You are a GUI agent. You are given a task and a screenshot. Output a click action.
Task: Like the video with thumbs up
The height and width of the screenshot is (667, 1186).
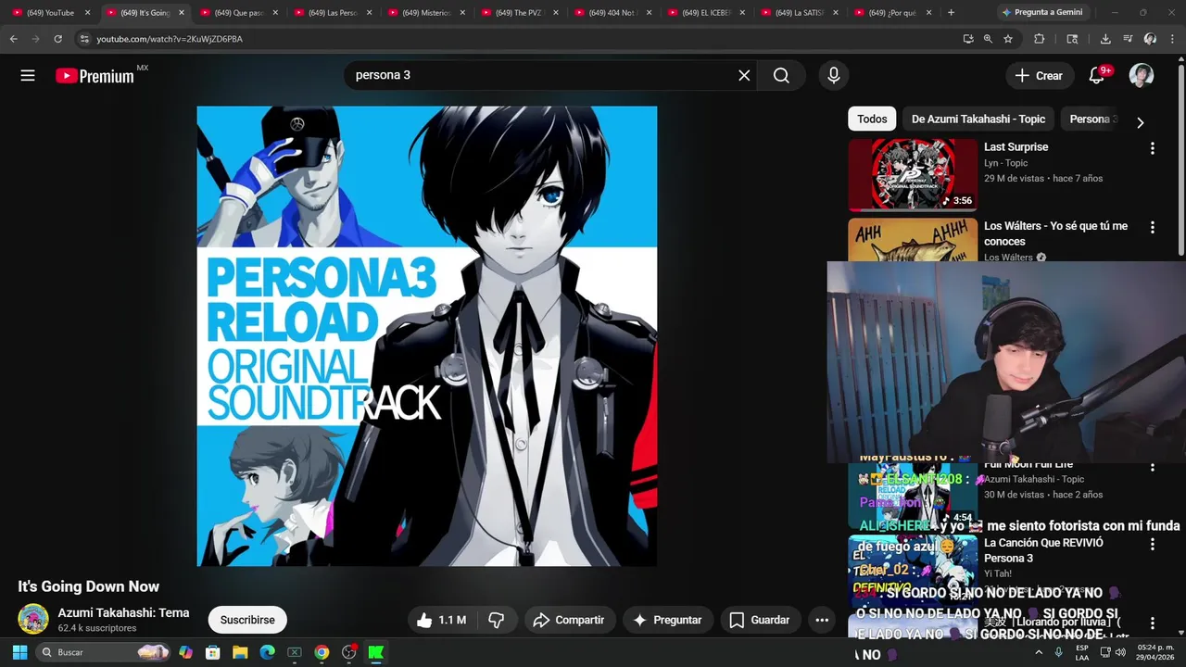coord(443,620)
